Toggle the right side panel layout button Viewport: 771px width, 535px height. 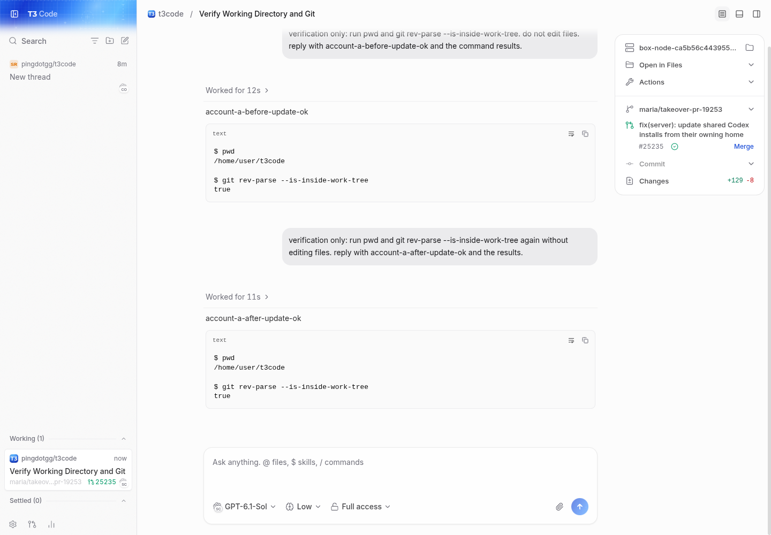click(x=757, y=14)
